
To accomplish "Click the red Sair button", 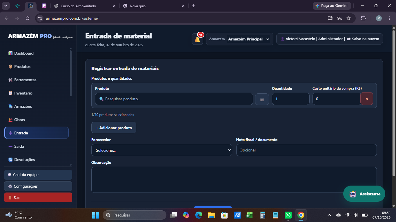I will (x=38, y=197).
